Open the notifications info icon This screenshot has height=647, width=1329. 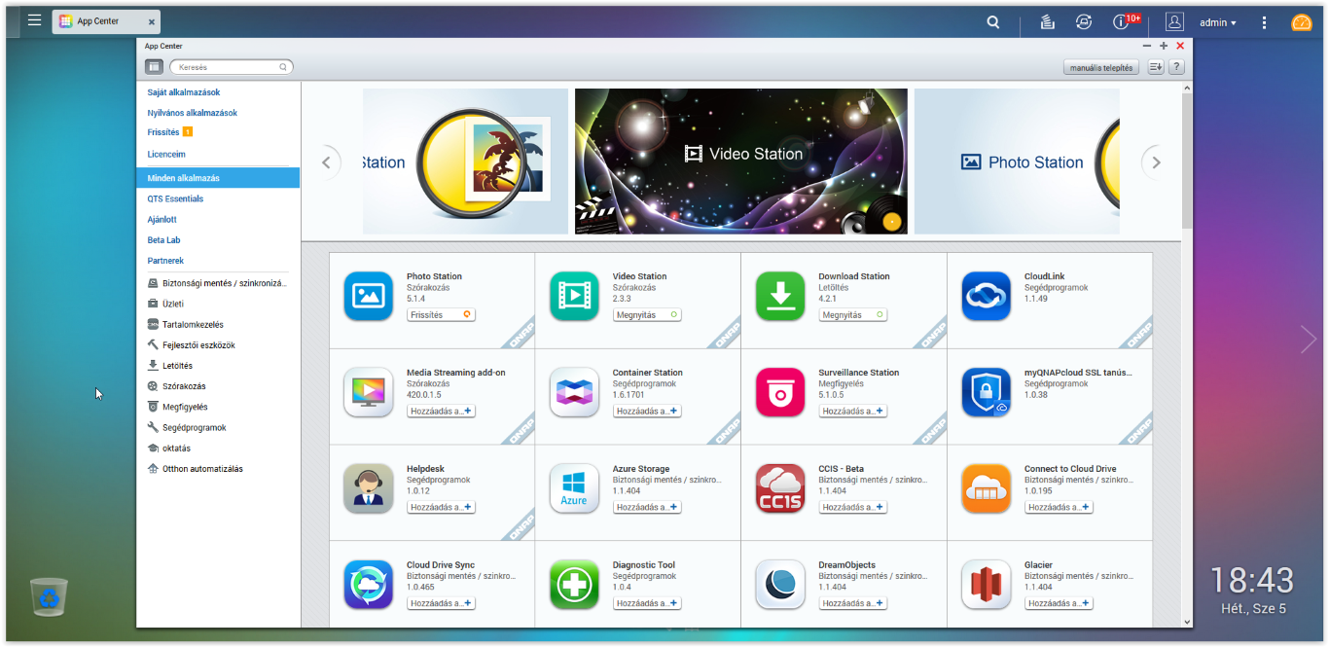pos(1121,21)
